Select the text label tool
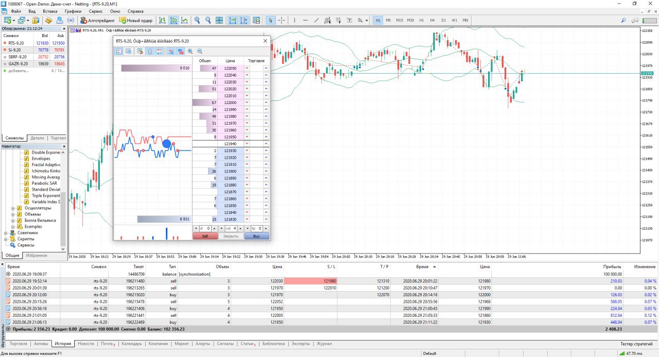This screenshot has width=659, height=357. [x=349, y=21]
